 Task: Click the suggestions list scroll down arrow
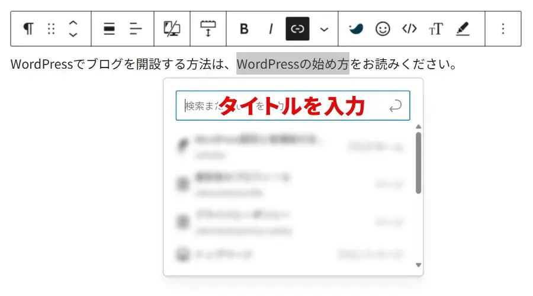point(419,265)
